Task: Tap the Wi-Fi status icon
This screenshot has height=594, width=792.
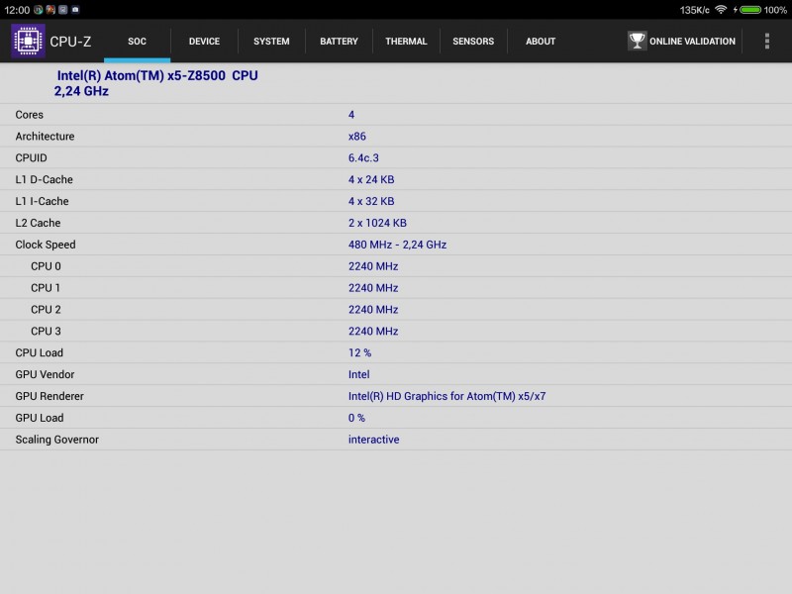Action: point(721,10)
